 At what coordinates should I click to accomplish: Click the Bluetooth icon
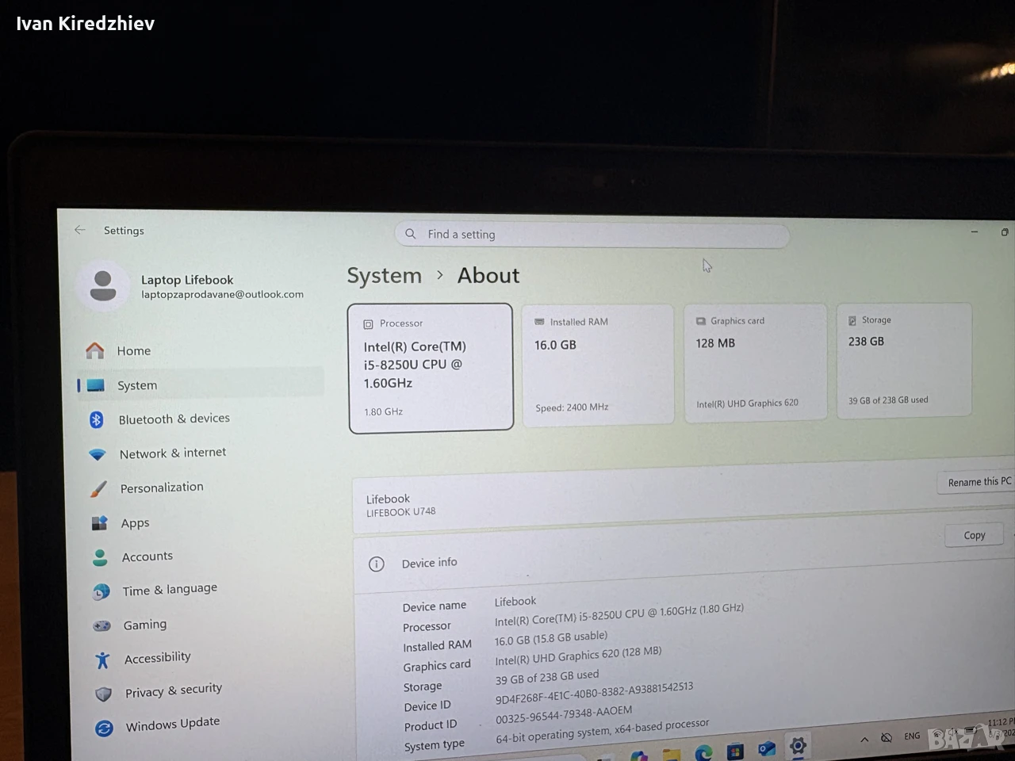coord(97,419)
